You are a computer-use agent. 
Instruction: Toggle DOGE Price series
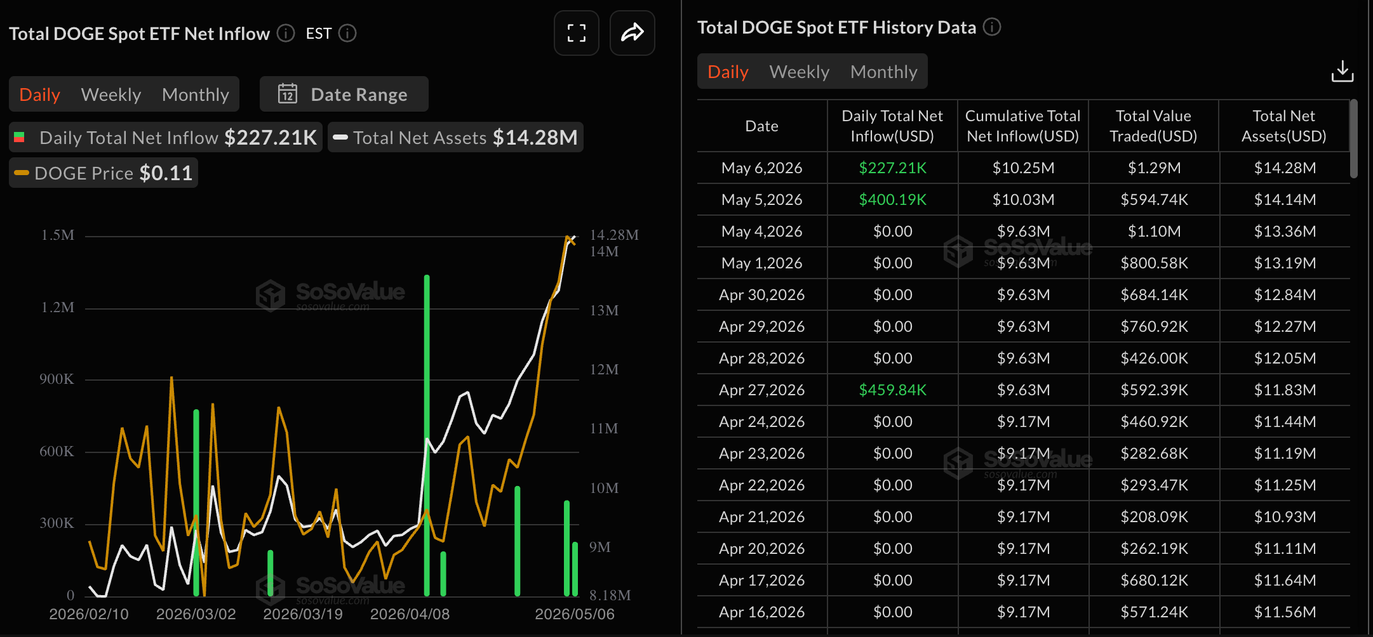pyautogui.click(x=104, y=173)
